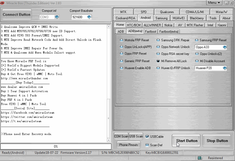Select Oppo UnLocks(APP) radio option
Screen dimensions: 235x161
click(122, 47)
